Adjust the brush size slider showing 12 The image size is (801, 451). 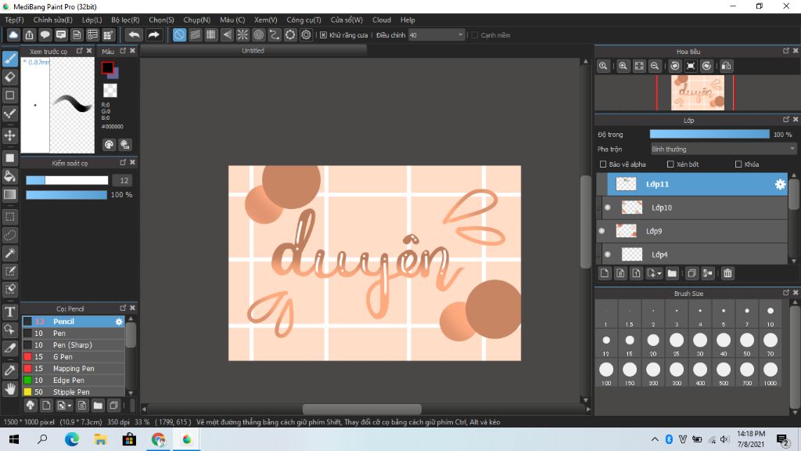coord(67,181)
